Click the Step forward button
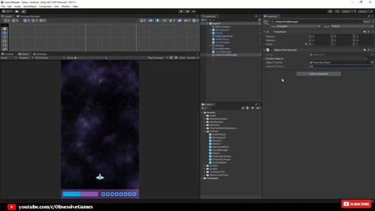The width and height of the screenshot is (375, 211). click(194, 11)
